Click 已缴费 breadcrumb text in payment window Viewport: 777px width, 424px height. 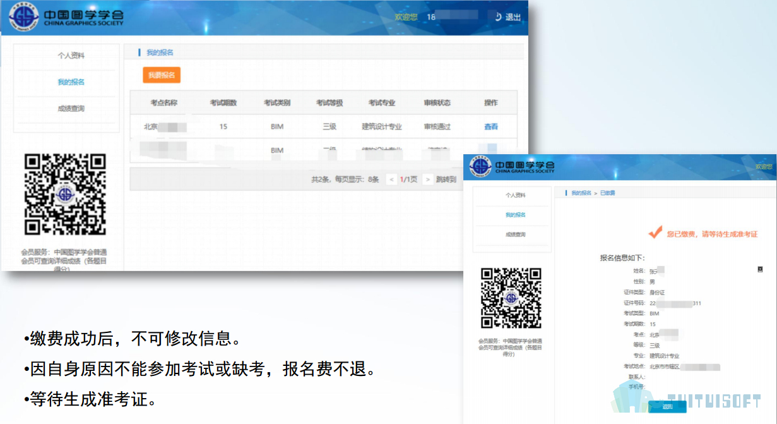click(607, 193)
